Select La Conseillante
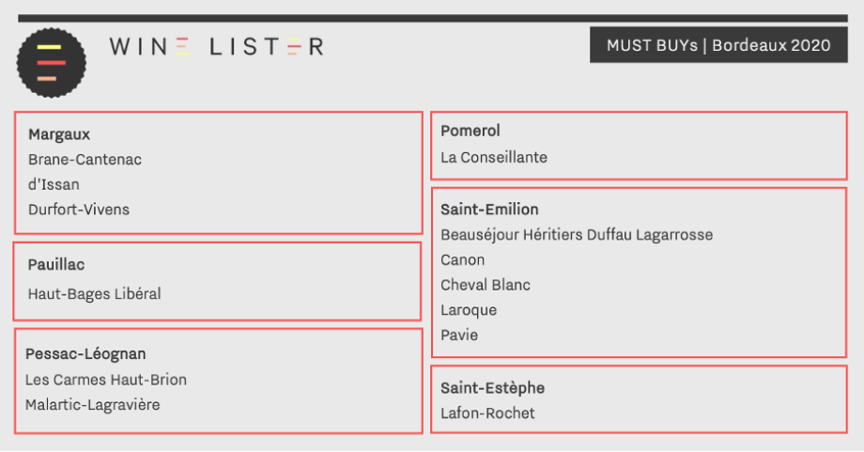Viewport: 864px width, 452px height. click(494, 158)
